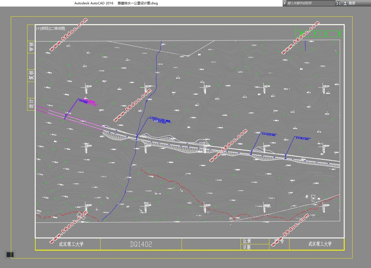Open the 登录 sign-in link
Viewport: 371px width, 268px height.
pyautogui.click(x=352, y=3)
